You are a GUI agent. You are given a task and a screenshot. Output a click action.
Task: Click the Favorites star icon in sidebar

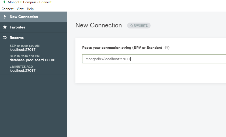pos(5,27)
